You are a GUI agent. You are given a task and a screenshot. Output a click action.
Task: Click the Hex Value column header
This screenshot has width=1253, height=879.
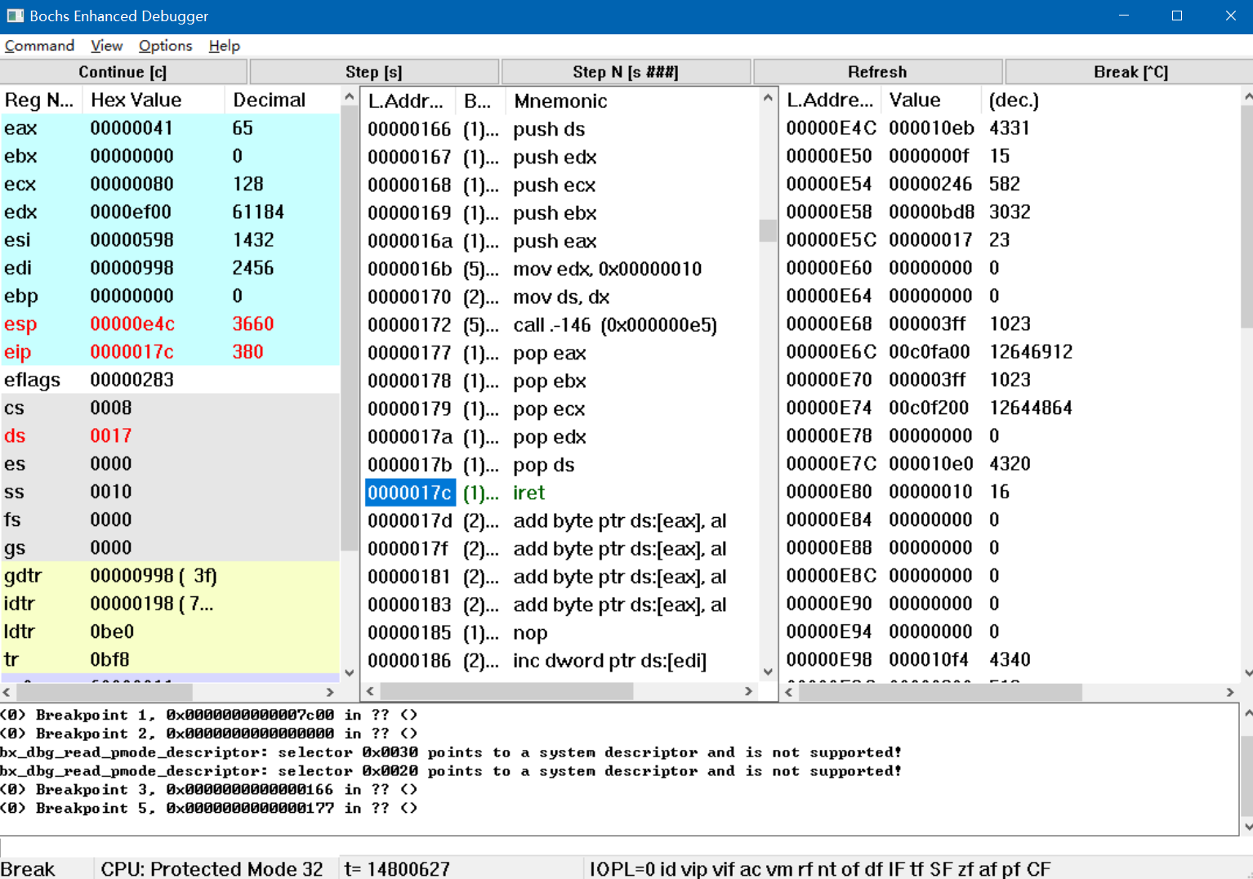155,100
